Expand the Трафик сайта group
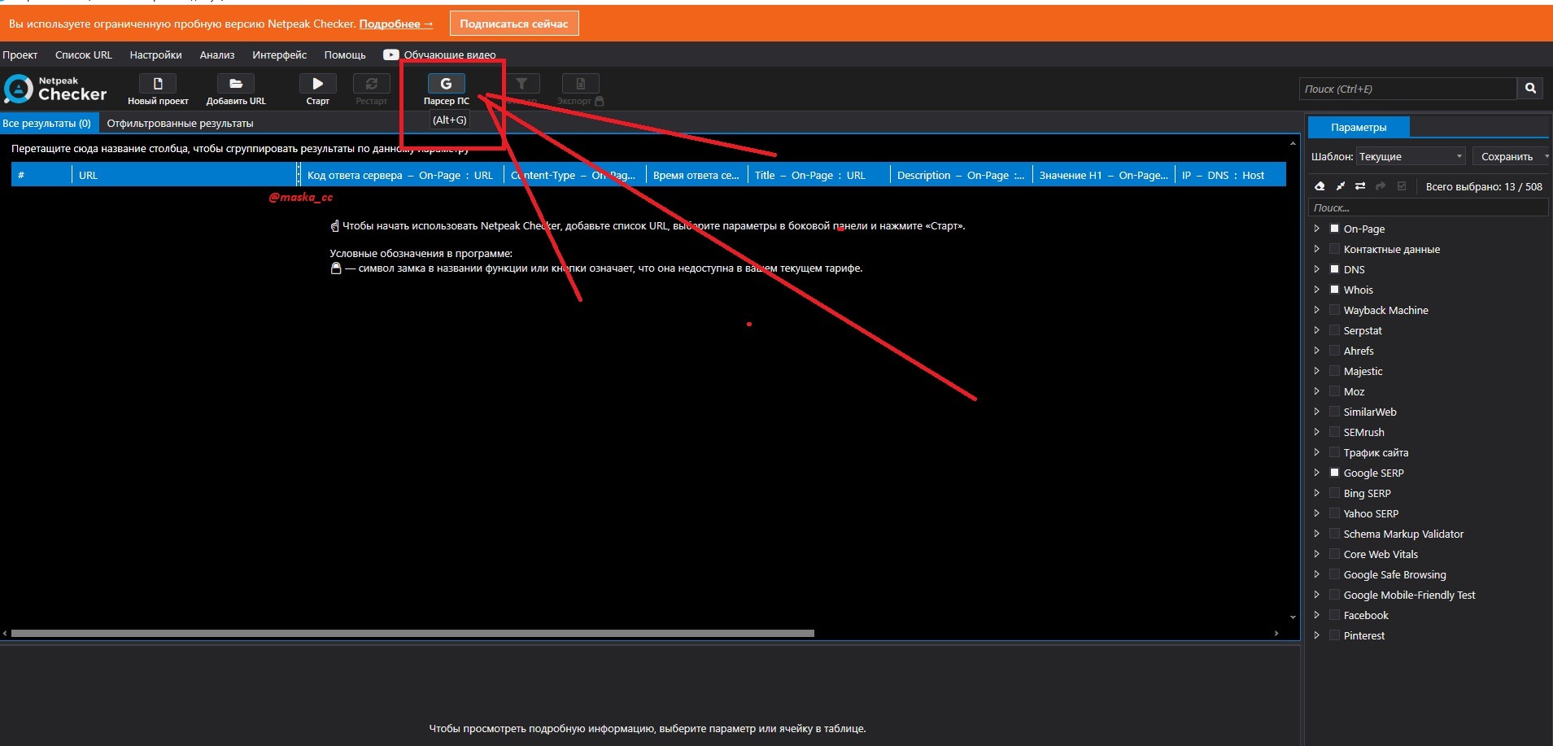The height and width of the screenshot is (746, 1553). 1316,452
